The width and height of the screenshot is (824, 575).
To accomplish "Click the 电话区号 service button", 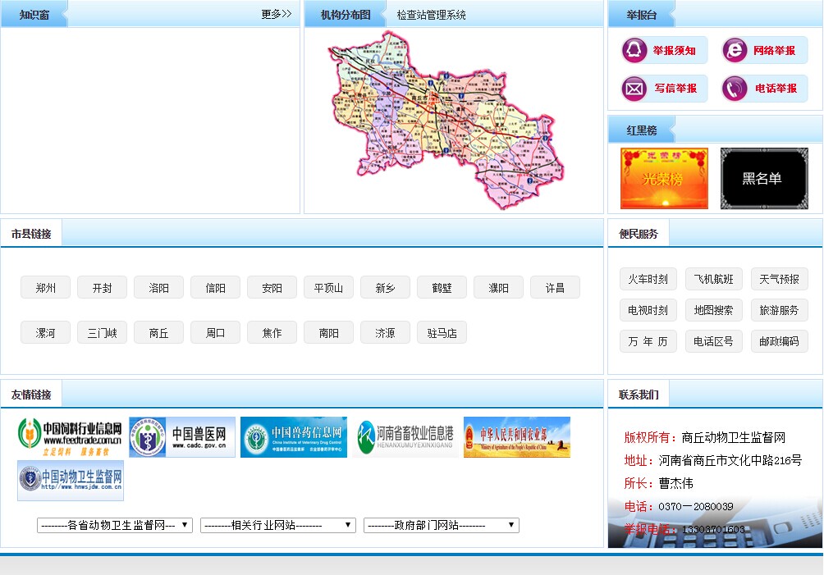I will (x=714, y=341).
